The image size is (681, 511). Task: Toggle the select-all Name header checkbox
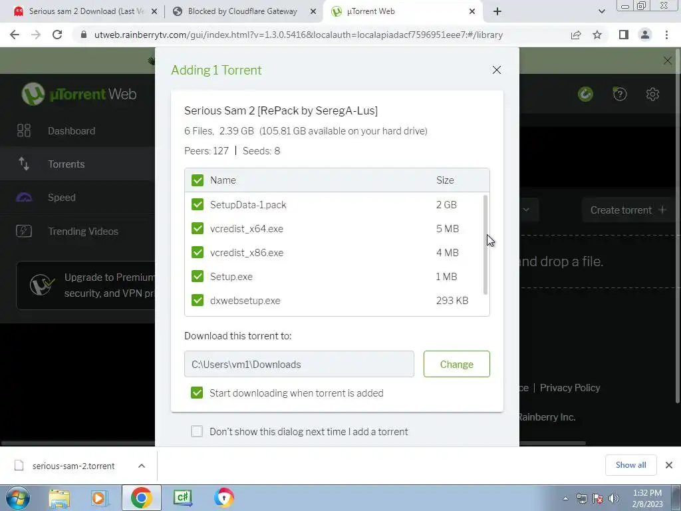pyautogui.click(x=197, y=180)
